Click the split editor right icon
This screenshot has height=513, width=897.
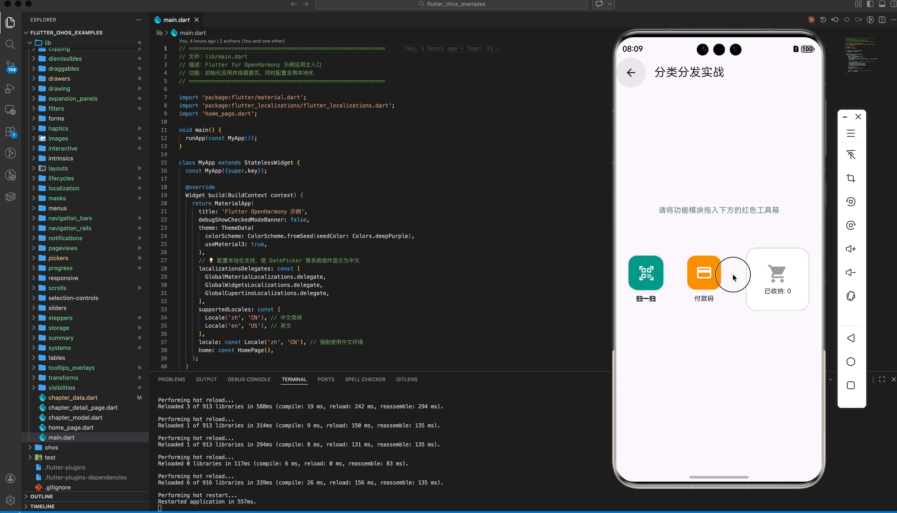(x=882, y=20)
